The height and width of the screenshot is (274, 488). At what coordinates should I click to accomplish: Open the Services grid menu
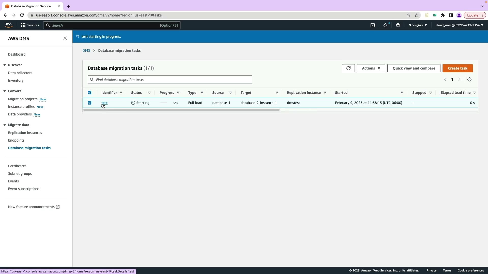coord(30,25)
